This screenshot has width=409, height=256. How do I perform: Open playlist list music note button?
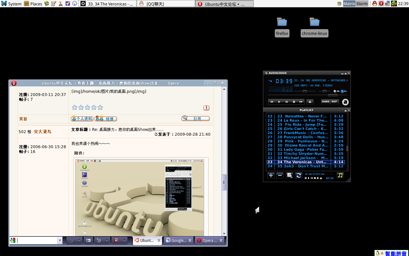pyautogui.click(x=340, y=175)
